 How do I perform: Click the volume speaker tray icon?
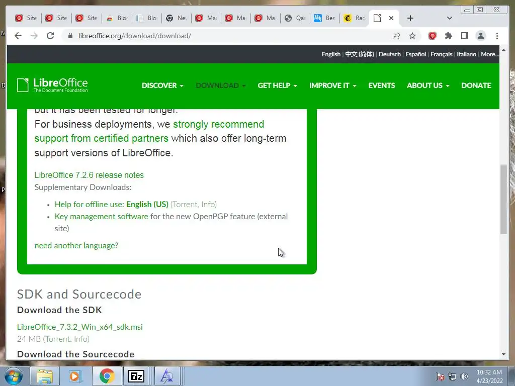click(464, 376)
